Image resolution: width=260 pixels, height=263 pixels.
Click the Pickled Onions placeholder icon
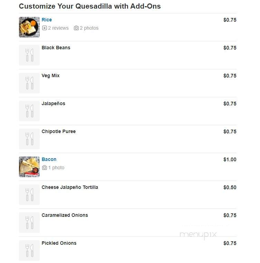[29, 251]
